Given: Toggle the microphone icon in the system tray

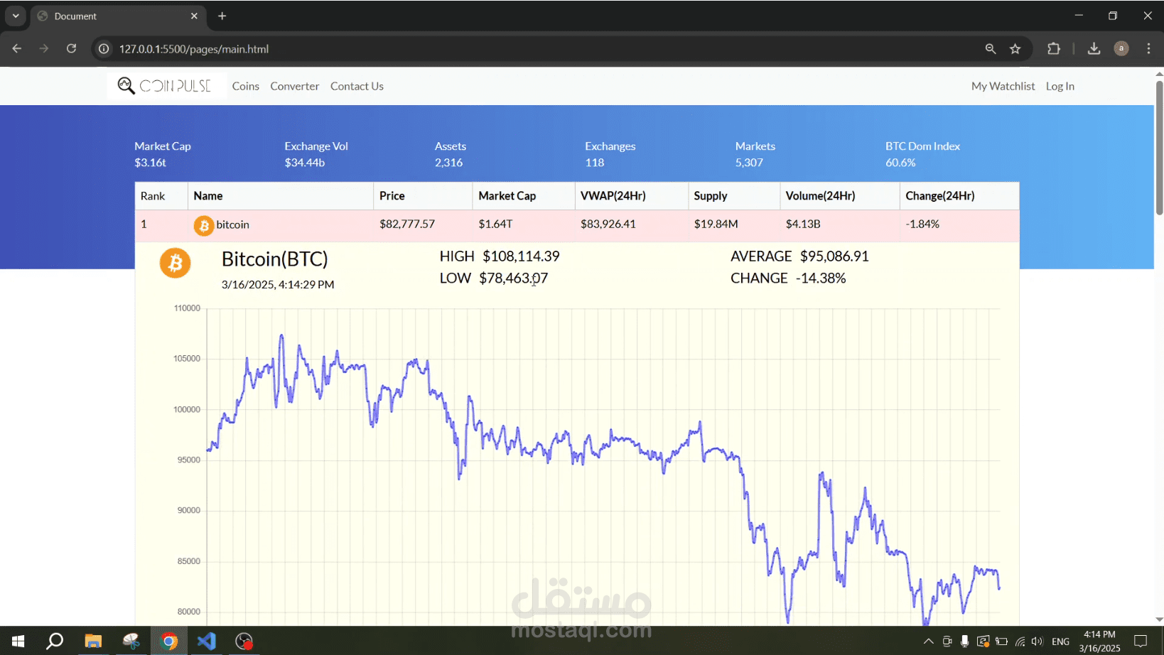Looking at the screenshot, I should click(964, 641).
